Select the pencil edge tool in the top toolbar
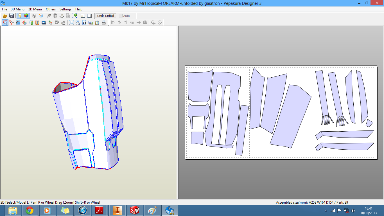Viewport: 384px width, 216px height. coord(49,16)
